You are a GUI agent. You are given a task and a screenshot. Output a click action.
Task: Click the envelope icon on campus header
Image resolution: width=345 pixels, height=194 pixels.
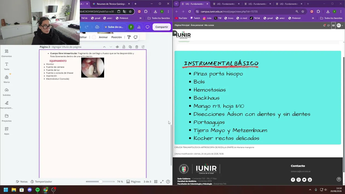click(x=333, y=25)
